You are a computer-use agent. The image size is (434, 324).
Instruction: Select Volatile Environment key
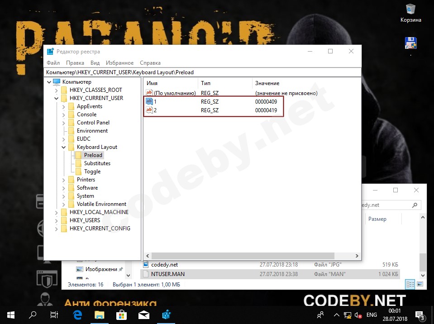click(x=101, y=204)
